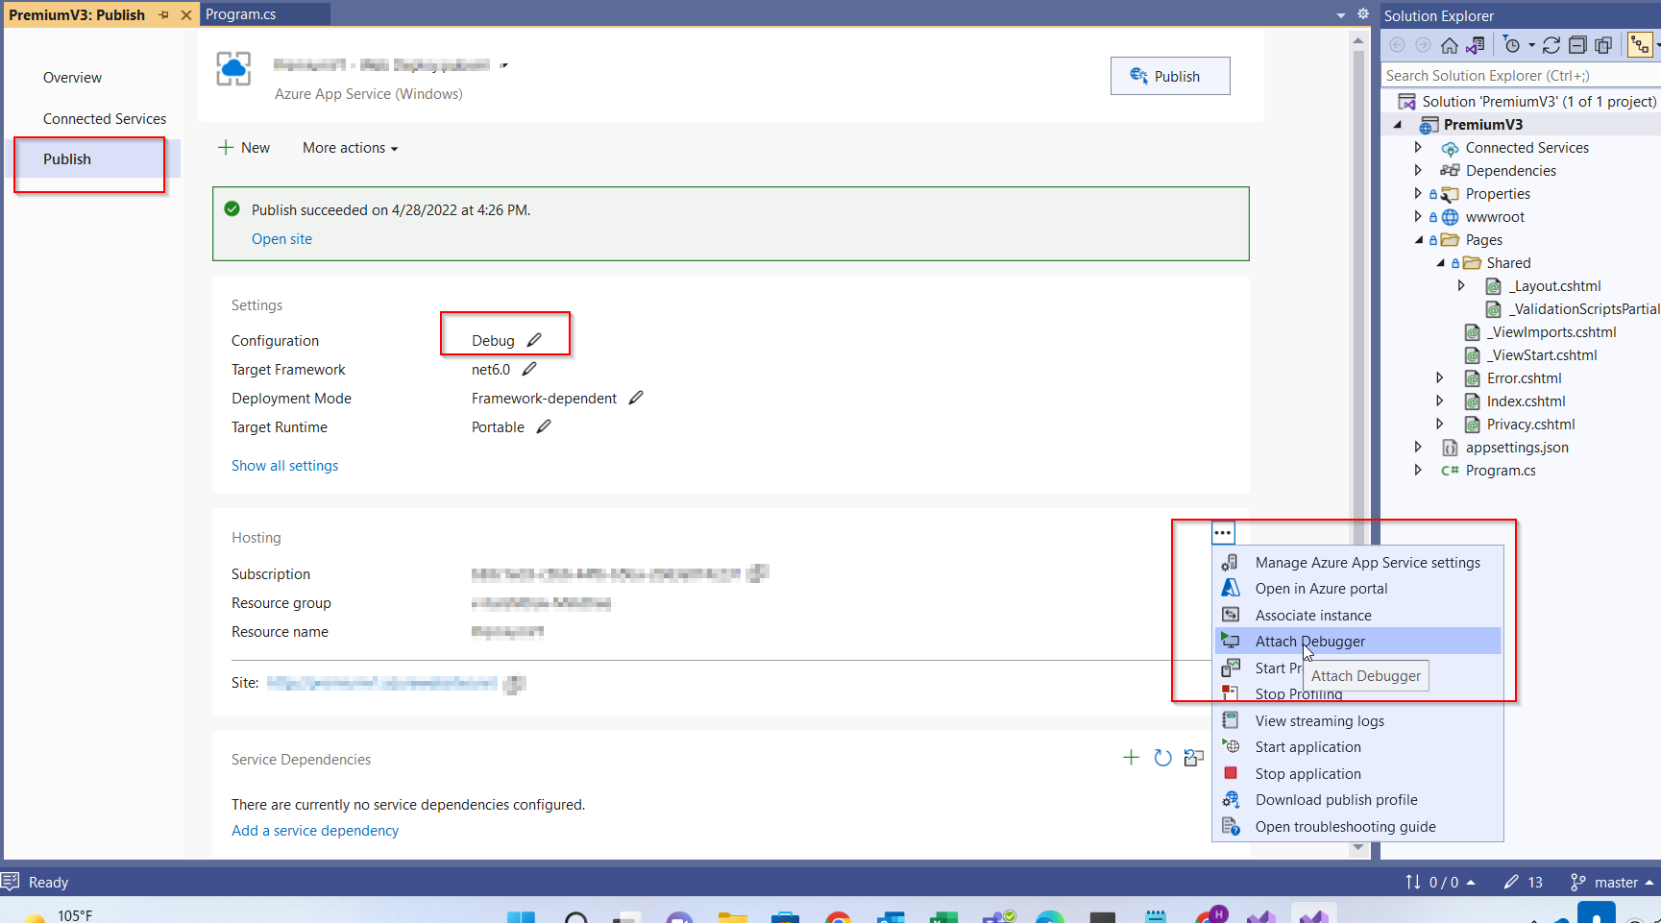Go to Connected Services in sidebar
Viewport: 1661px width, 923px height.
click(x=105, y=119)
